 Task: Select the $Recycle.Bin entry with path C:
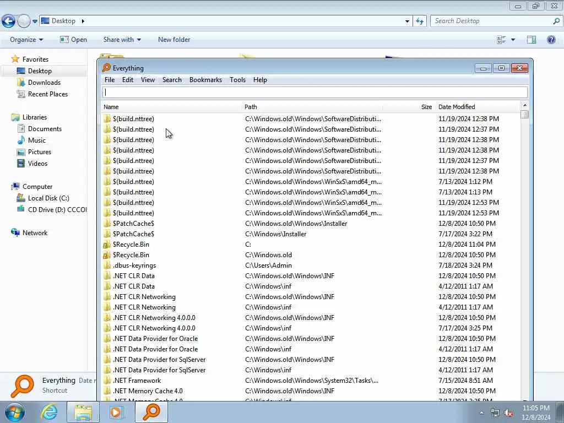[x=311, y=245]
